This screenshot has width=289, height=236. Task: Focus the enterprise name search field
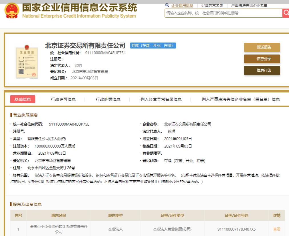point(223,13)
